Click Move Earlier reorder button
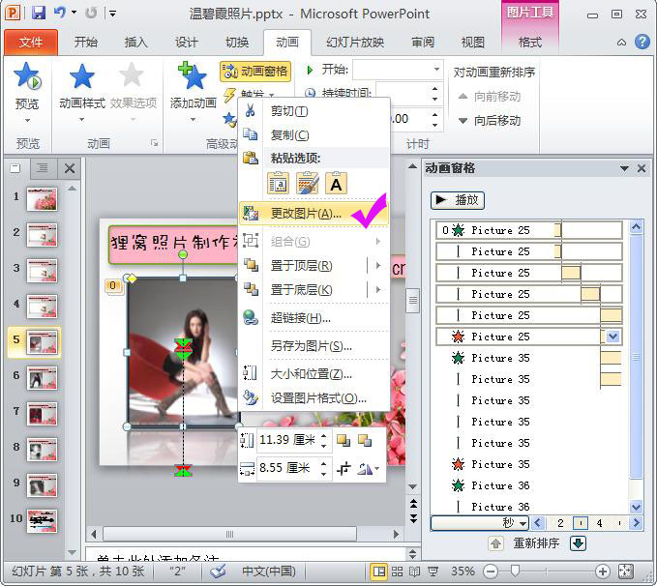This screenshot has height=586, width=657. [490, 97]
